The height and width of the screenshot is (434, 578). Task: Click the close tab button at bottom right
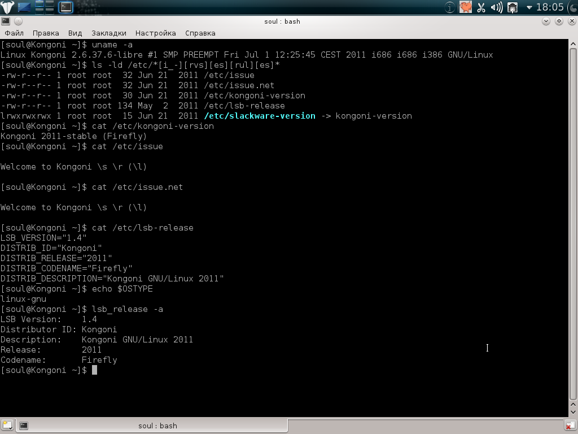coord(570,426)
